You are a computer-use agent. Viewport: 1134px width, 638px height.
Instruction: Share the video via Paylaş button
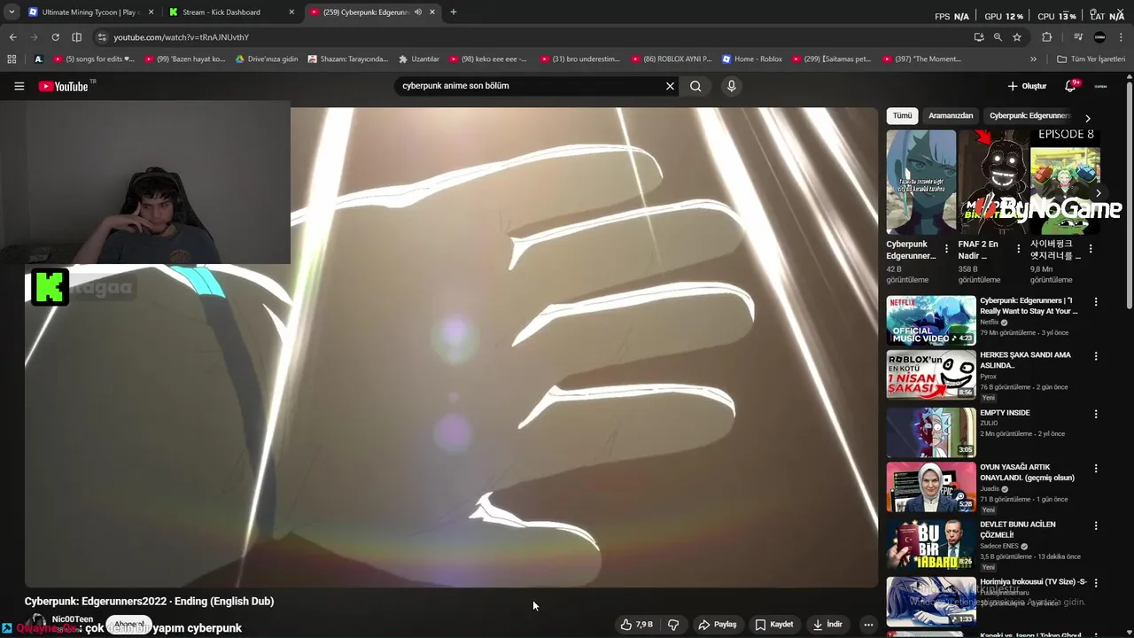point(718,625)
